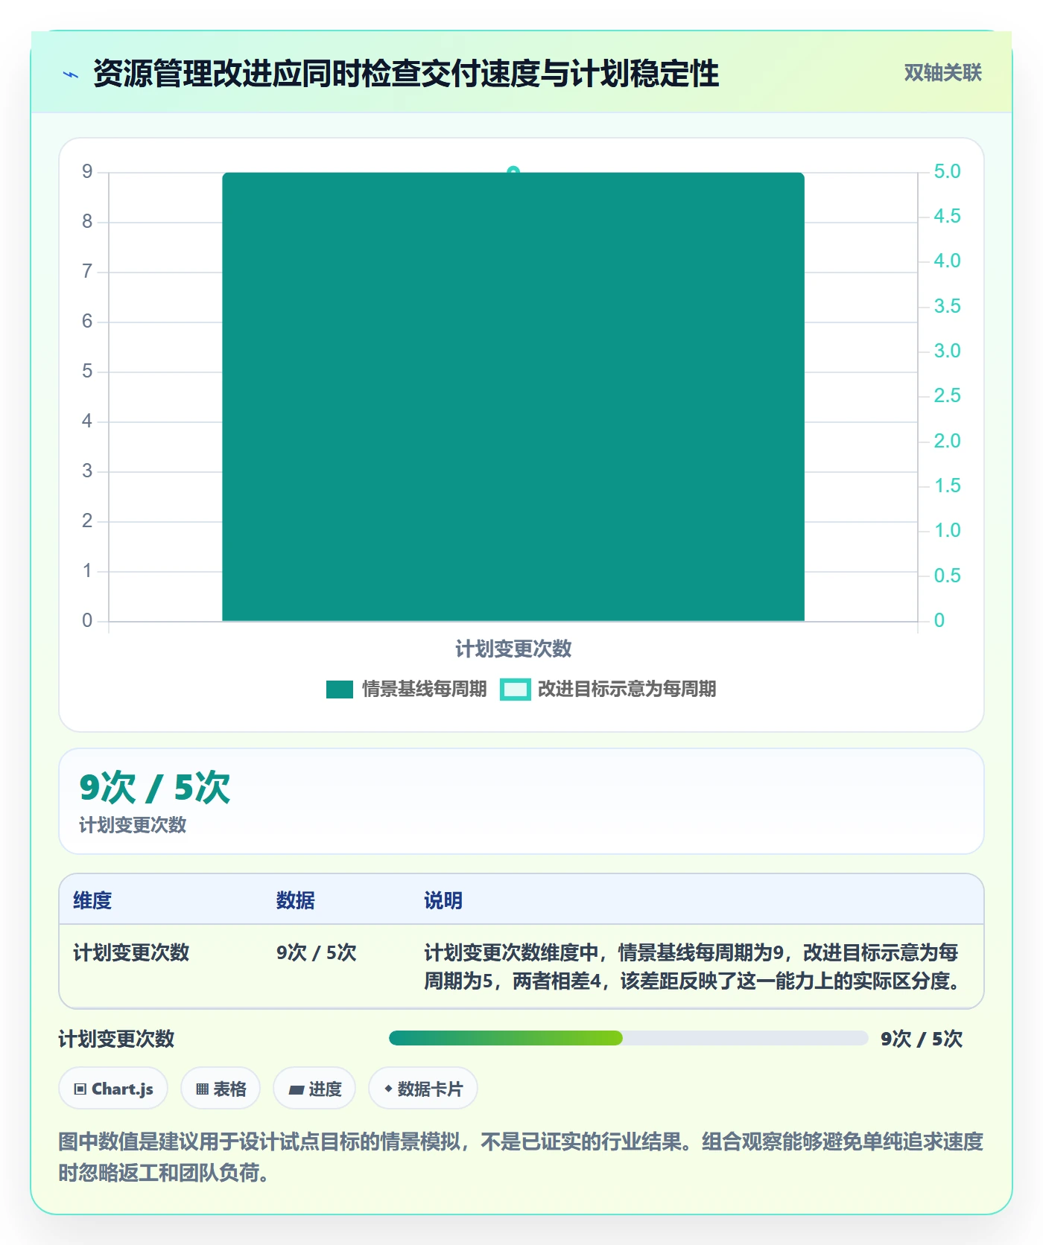Image resolution: width=1043 pixels, height=1245 pixels.
Task: Click the 9次 / 5次 cell in the table
Action: [317, 953]
